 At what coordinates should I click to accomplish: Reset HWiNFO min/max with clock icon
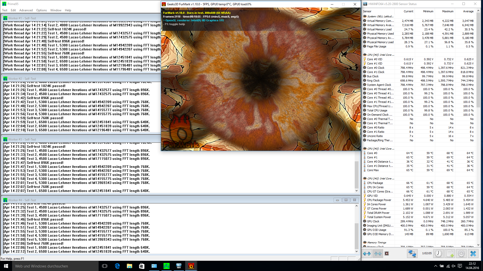pos(438,254)
